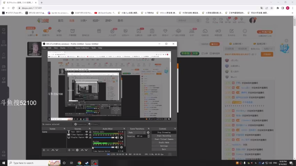Open a new Chrome tab with plus
296x166 pixels.
point(41,3)
